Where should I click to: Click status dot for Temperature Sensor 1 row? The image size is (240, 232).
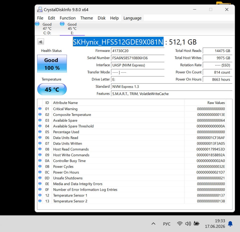40,195
